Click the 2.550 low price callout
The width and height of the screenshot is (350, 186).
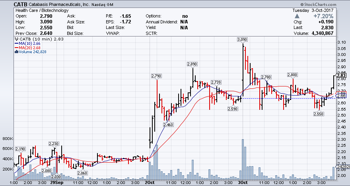click(x=319, y=114)
